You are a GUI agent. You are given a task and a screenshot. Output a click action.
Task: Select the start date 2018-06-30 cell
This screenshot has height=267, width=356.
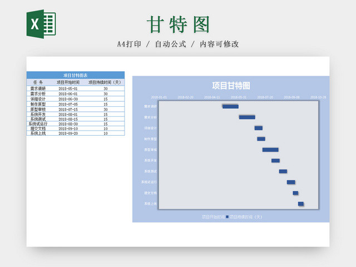click(68, 99)
